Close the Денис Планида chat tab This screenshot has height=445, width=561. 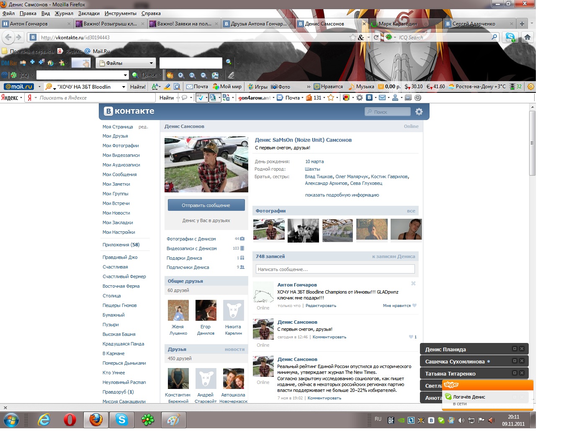tap(522, 348)
